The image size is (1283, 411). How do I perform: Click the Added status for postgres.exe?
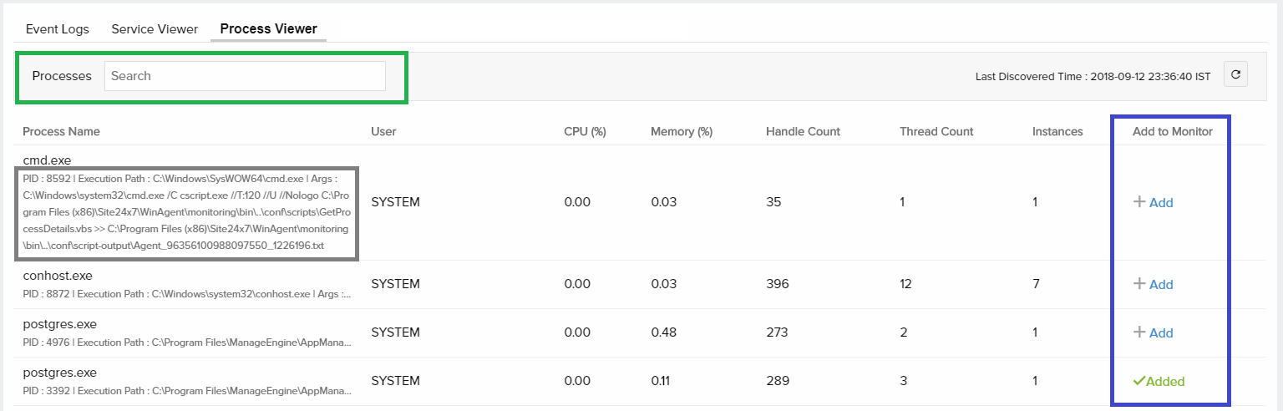(1165, 382)
